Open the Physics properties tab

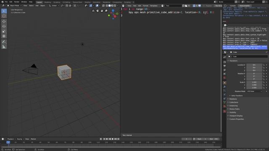pyautogui.click(x=224, y=95)
